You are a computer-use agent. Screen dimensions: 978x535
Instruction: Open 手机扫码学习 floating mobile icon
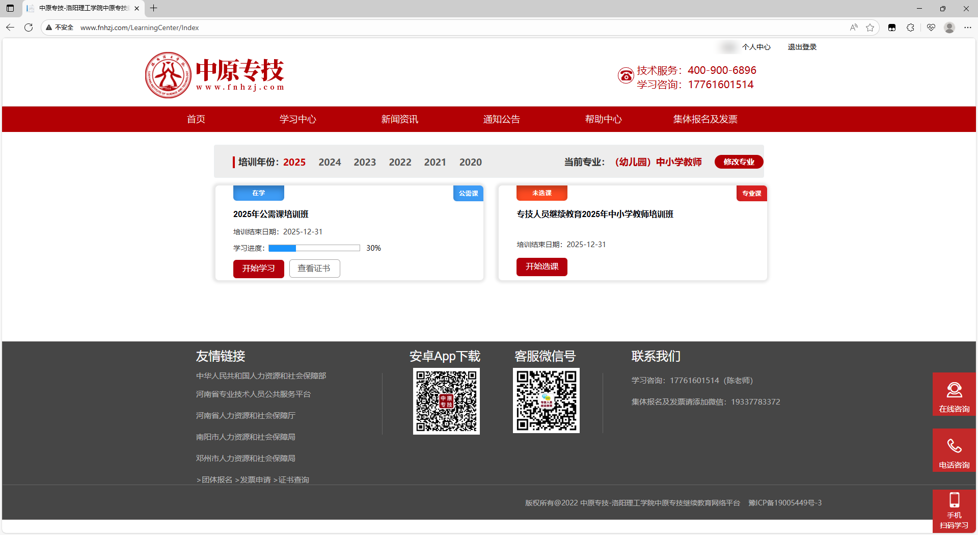point(954,511)
